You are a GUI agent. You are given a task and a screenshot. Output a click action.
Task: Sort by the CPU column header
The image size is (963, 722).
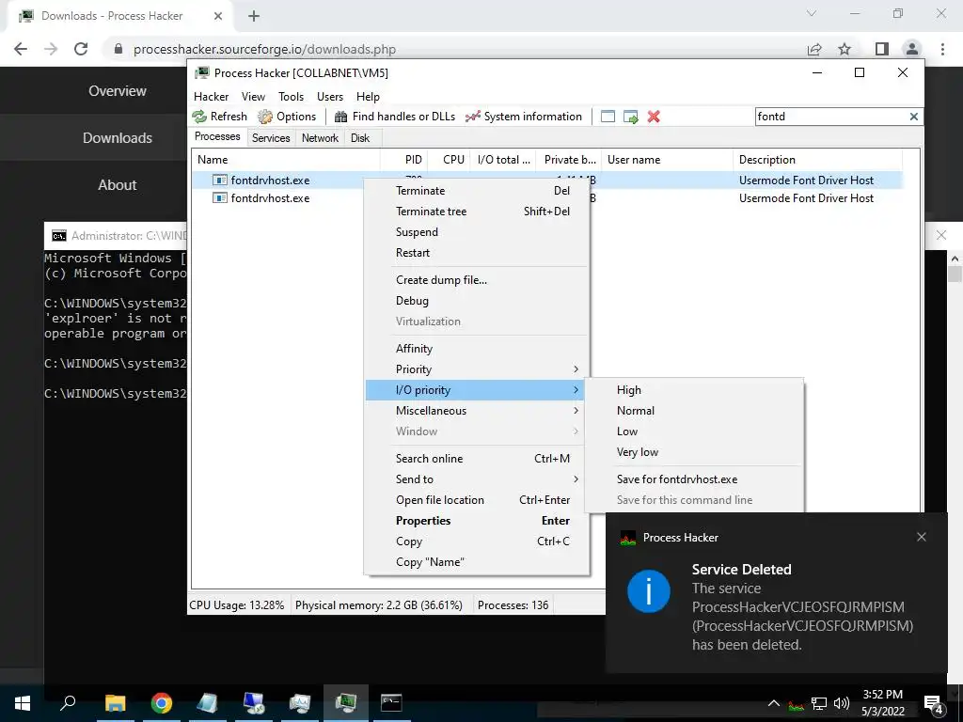click(x=449, y=160)
